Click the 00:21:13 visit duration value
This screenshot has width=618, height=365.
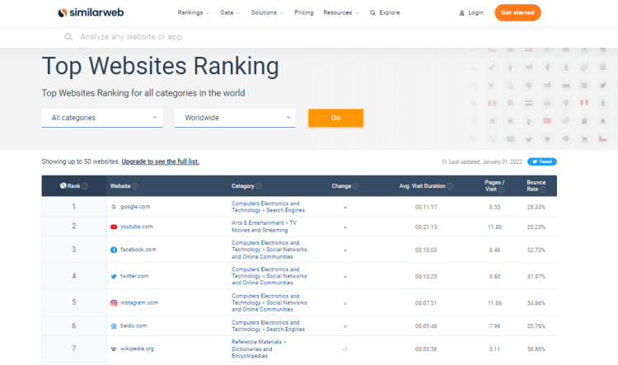coord(426,227)
